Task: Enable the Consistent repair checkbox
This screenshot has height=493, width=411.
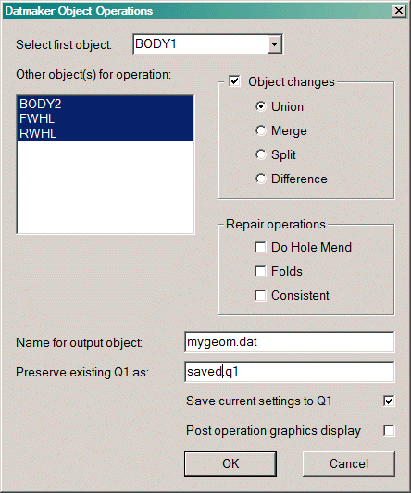Action: click(x=260, y=296)
